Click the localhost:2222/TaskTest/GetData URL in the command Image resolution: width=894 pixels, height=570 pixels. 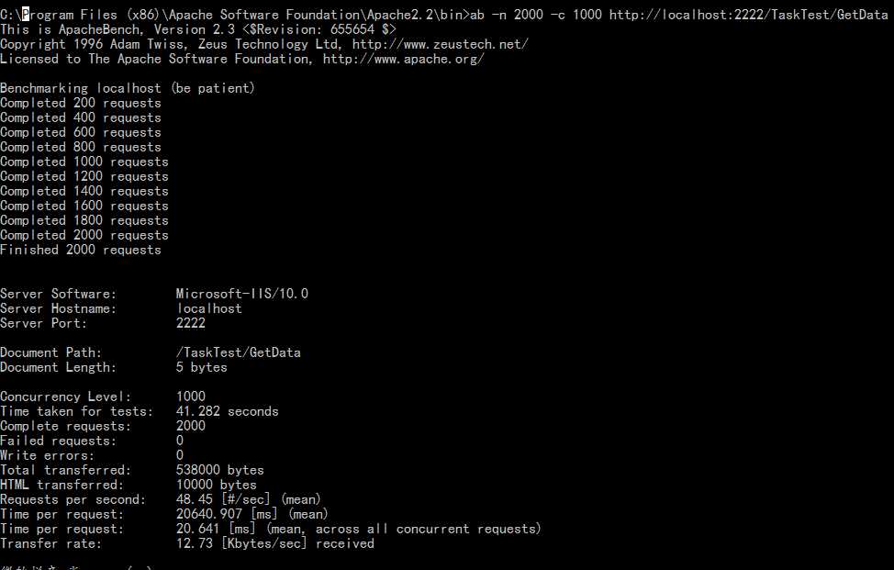coord(748,15)
